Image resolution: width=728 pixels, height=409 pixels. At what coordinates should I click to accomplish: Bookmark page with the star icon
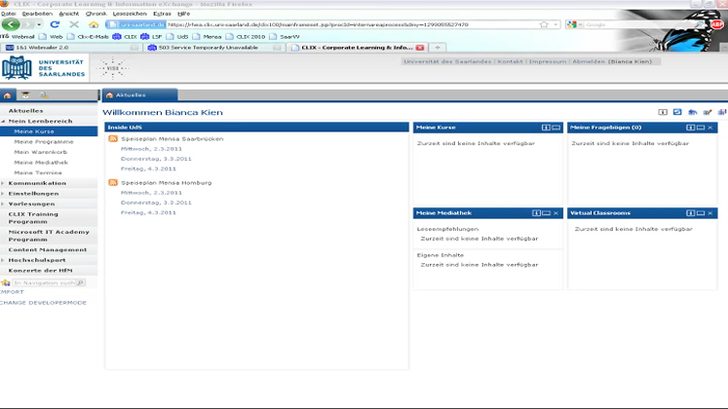(x=543, y=24)
